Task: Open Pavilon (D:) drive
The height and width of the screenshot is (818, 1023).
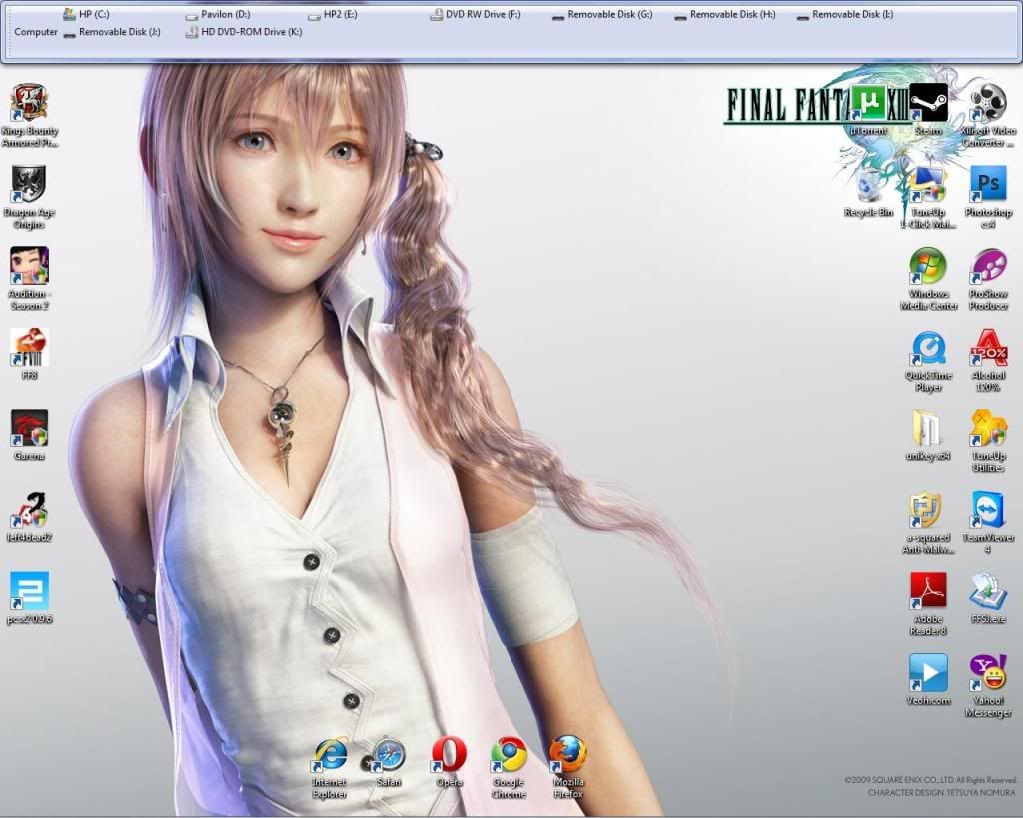Action: (x=218, y=14)
